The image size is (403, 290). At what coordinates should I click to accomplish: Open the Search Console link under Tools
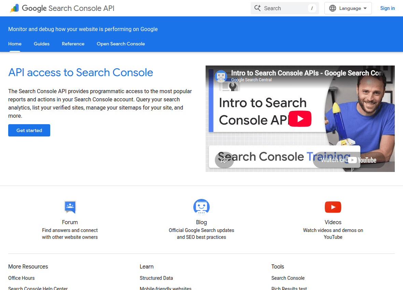click(288, 278)
